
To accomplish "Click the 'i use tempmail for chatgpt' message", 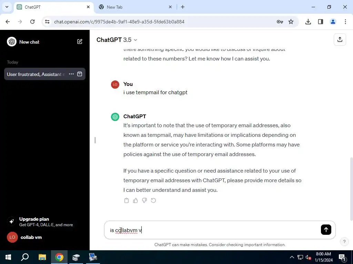I will [155, 92].
